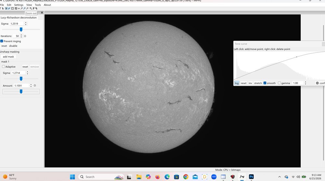Open the About menu
The width and height of the screenshot is (325, 181).
click(47, 5)
